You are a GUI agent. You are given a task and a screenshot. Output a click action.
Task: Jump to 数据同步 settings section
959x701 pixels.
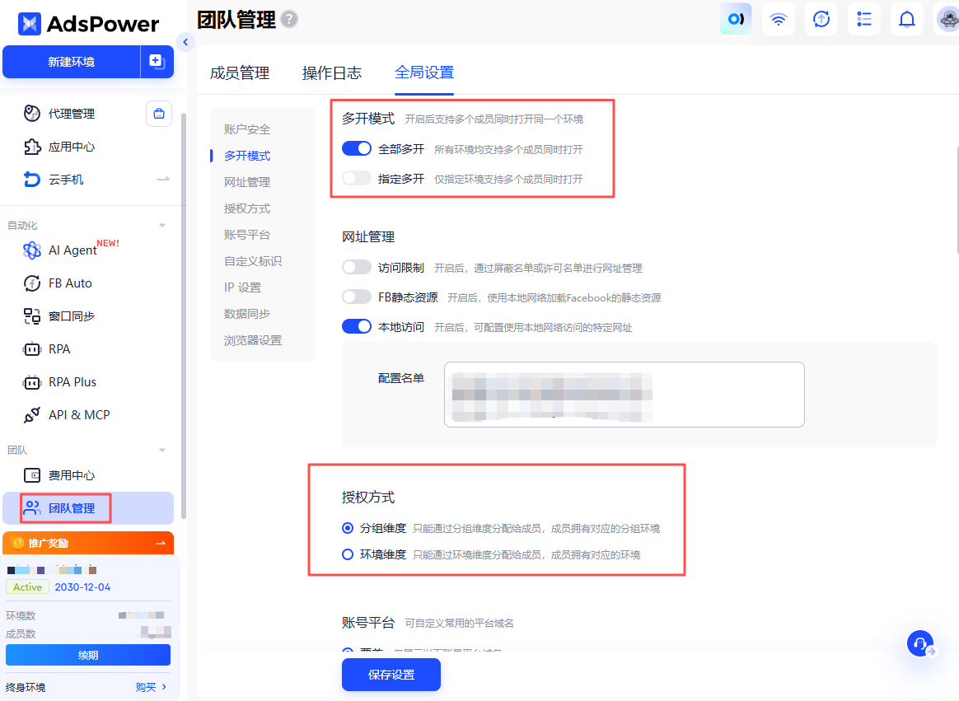[247, 313]
